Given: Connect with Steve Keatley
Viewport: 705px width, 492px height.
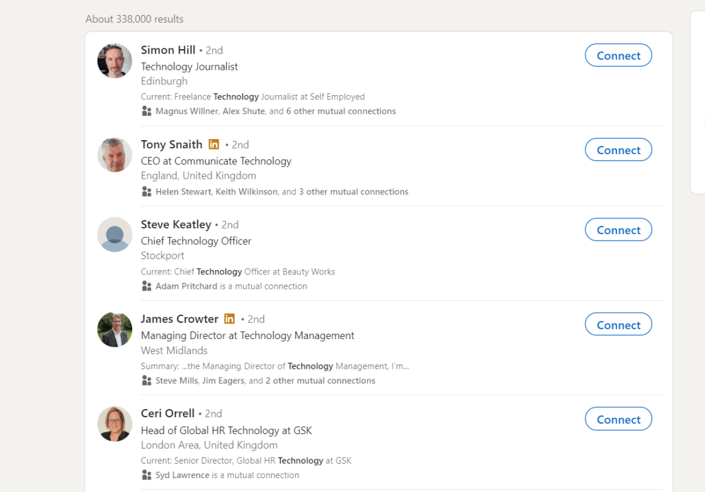Looking at the screenshot, I should coord(618,230).
